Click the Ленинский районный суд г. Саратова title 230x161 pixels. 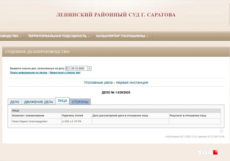coord(116,15)
